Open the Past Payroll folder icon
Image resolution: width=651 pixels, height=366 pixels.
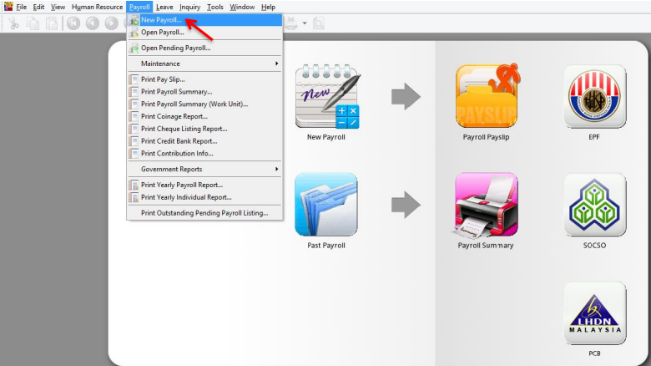[x=326, y=205]
